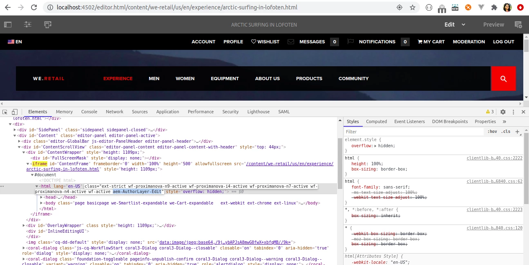Screen dimensions: 529x265
Task: Toggle the .cls class editor
Action: (506, 132)
